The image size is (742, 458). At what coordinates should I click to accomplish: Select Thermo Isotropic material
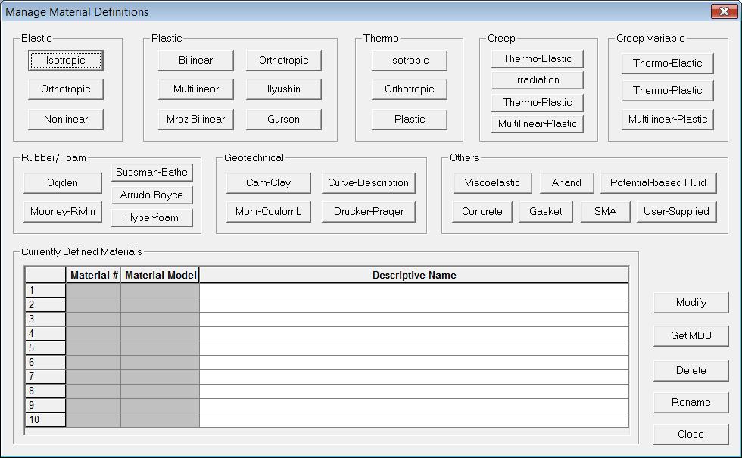pyautogui.click(x=409, y=61)
